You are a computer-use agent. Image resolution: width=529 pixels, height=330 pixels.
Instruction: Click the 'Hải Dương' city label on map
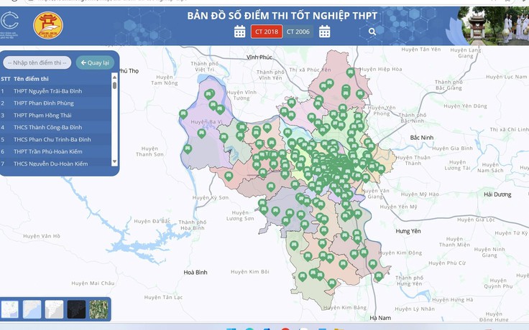click(x=497, y=194)
